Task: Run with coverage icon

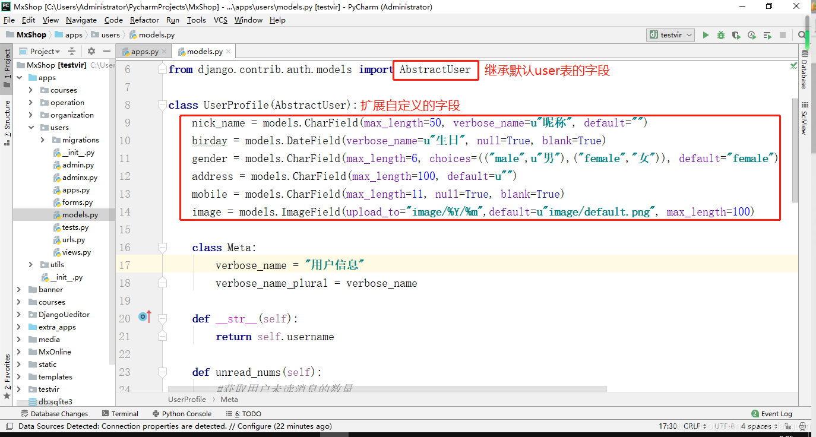Action: click(736, 35)
